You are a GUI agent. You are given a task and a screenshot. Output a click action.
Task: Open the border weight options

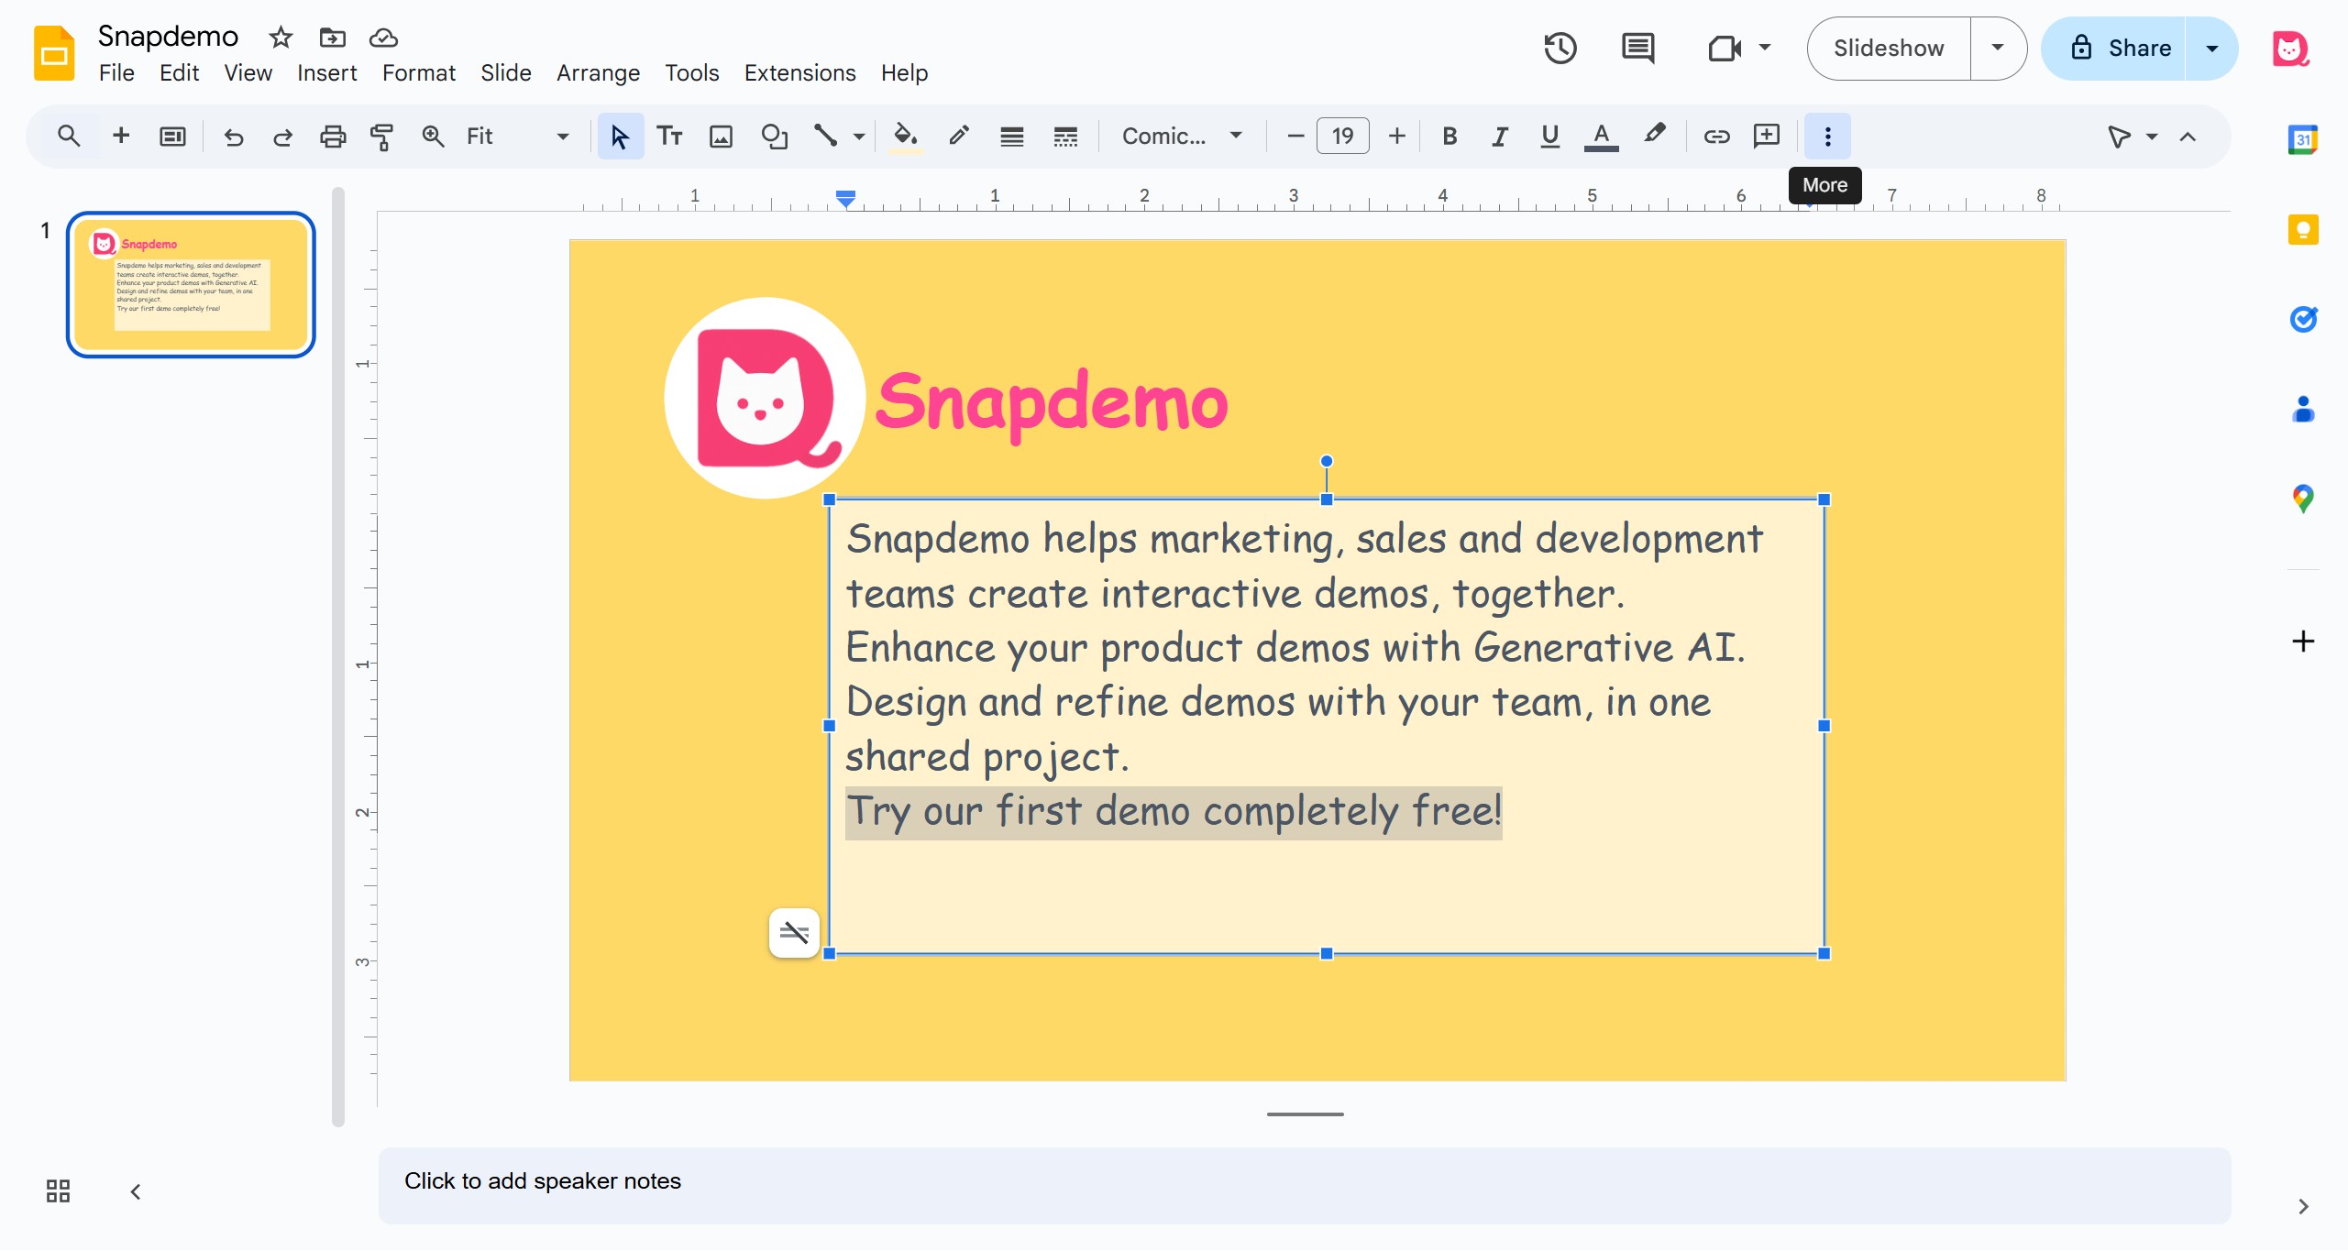pyautogui.click(x=1011, y=137)
